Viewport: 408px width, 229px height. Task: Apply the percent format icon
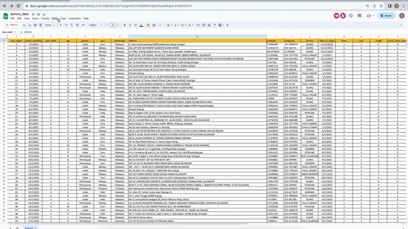pyautogui.click(x=66, y=25)
